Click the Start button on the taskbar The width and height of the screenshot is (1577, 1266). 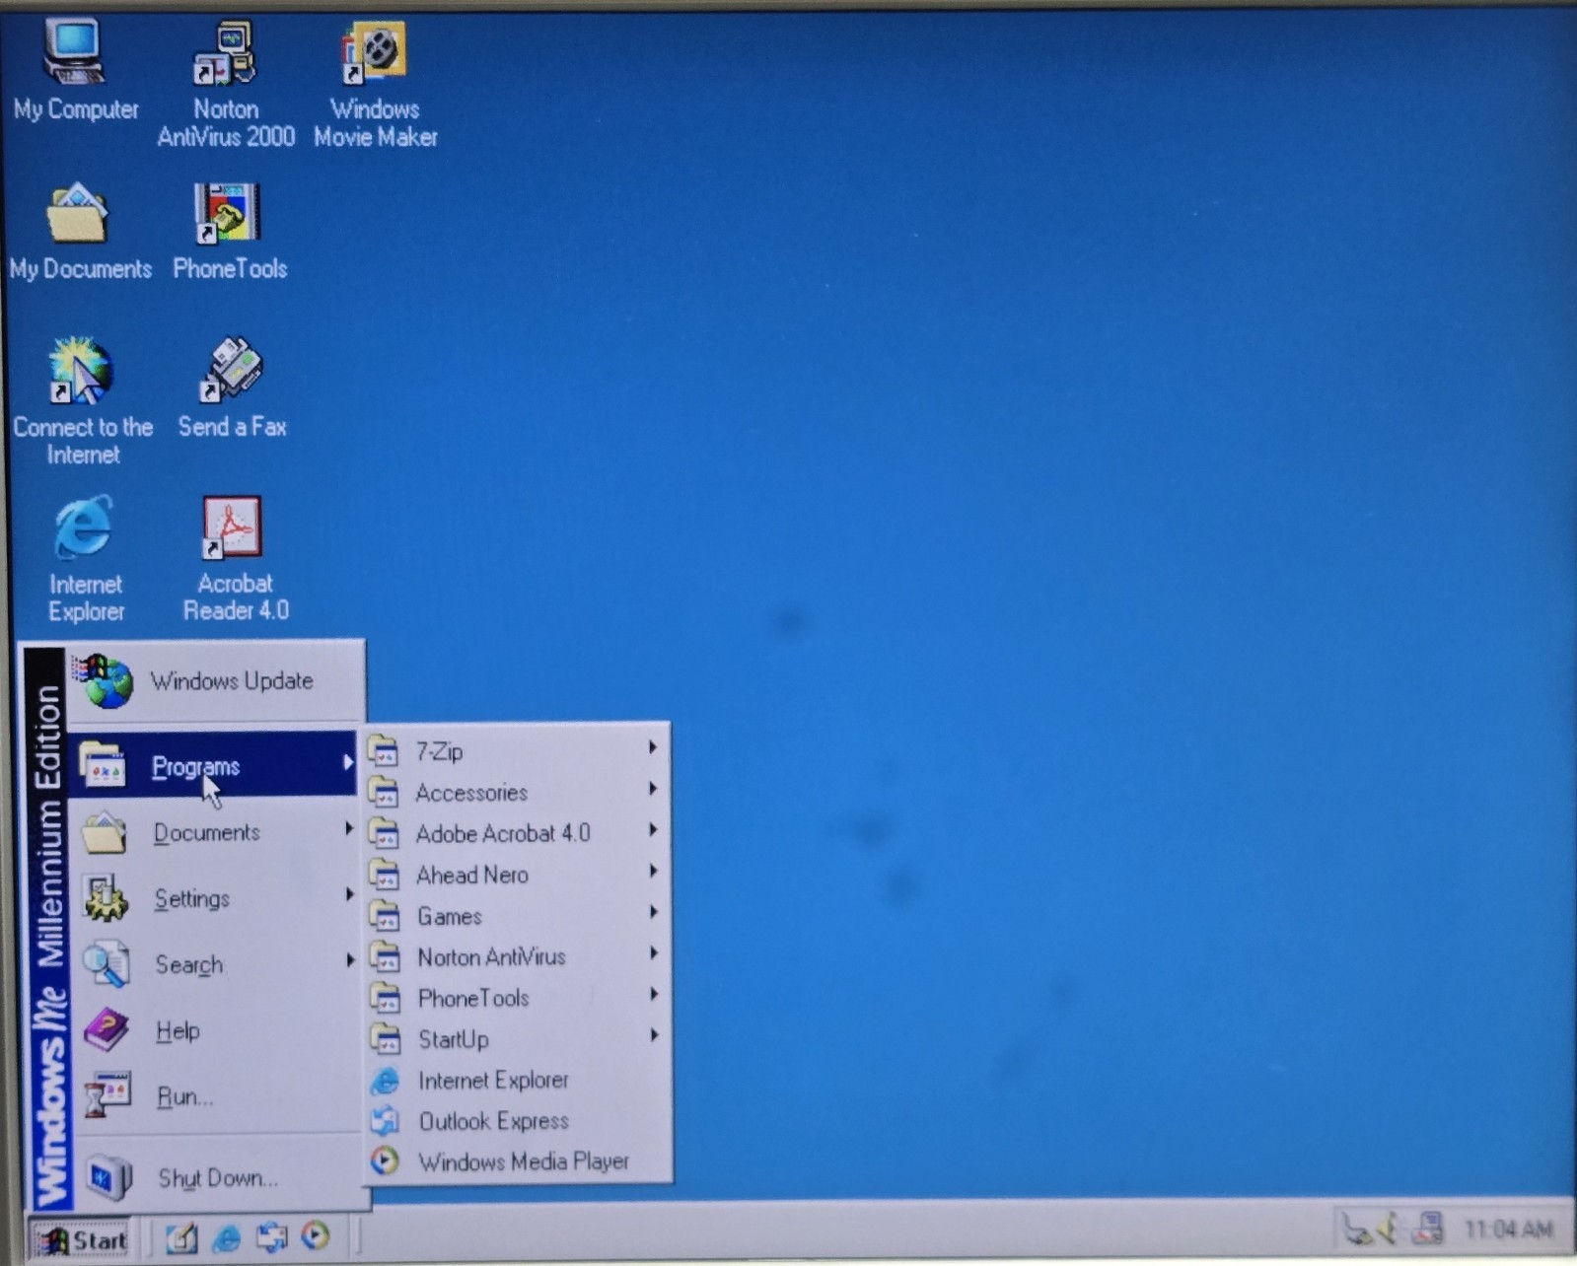point(81,1239)
